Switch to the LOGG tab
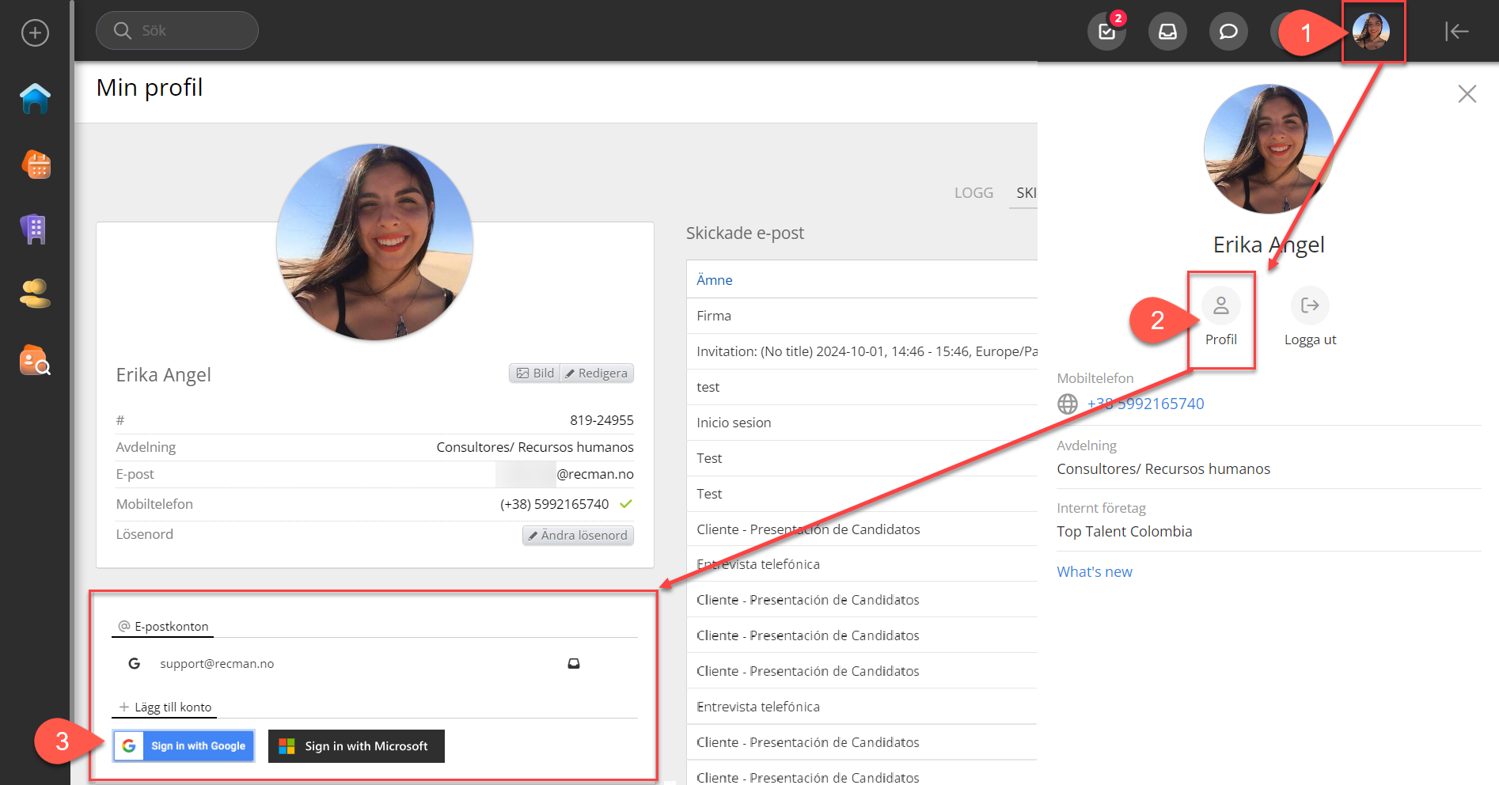The height and width of the screenshot is (785, 1499). pos(973,193)
